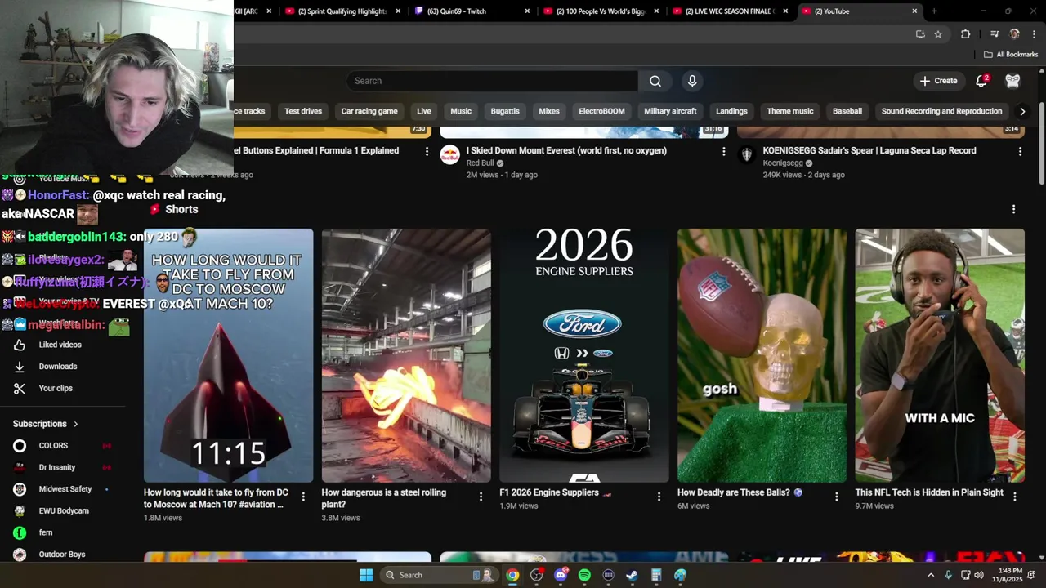
Task: Open the notifications bell with badge 2
Action: [982, 81]
